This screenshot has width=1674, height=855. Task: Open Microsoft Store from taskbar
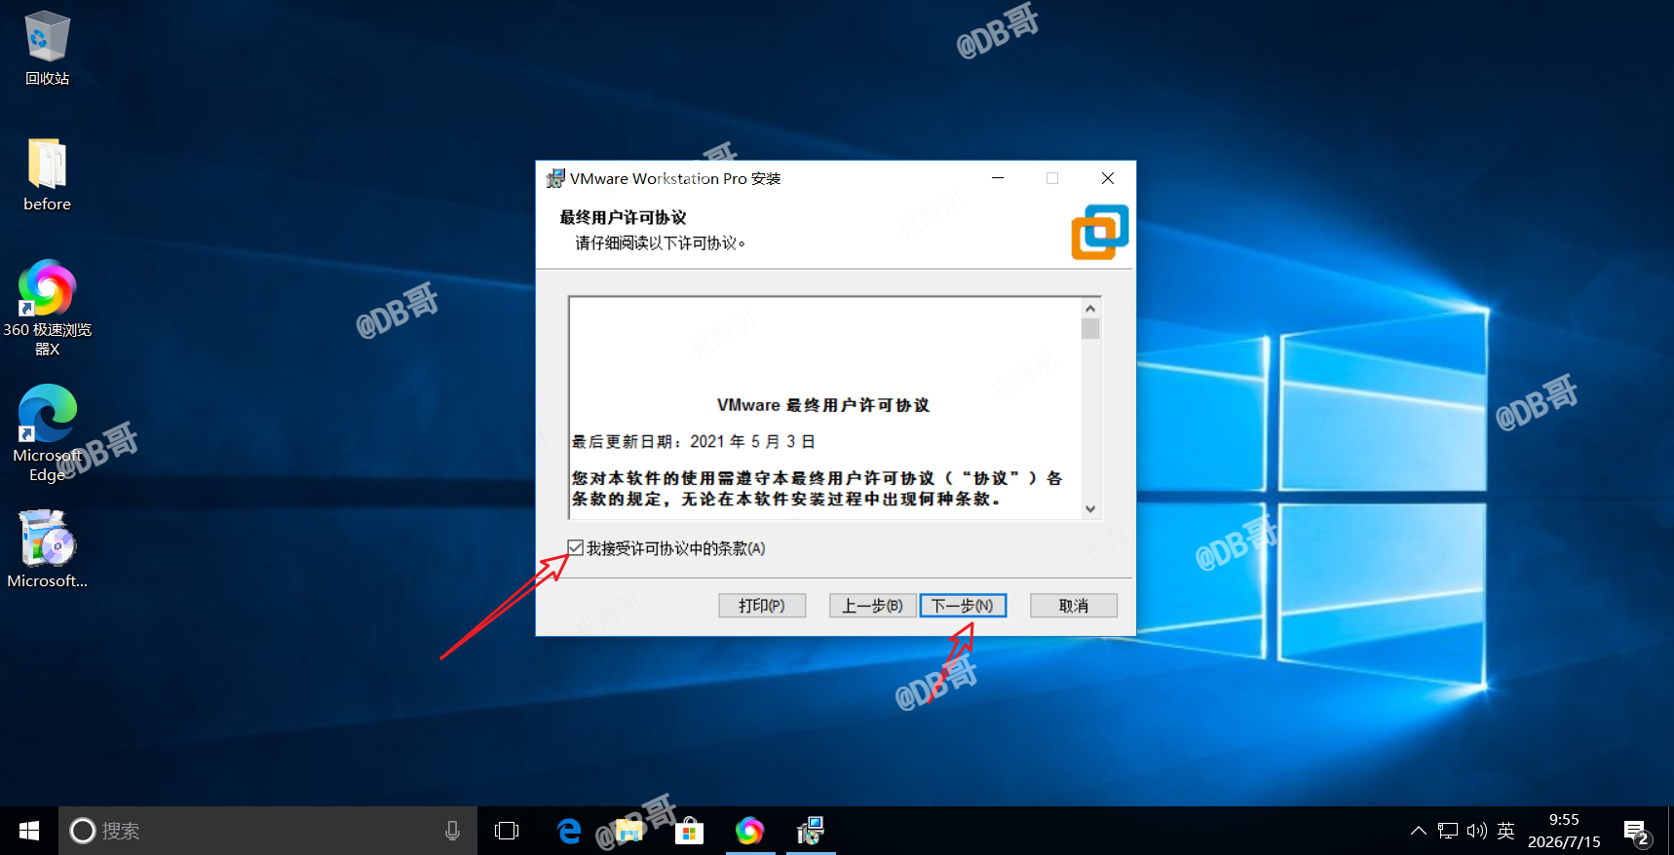pyautogui.click(x=689, y=831)
